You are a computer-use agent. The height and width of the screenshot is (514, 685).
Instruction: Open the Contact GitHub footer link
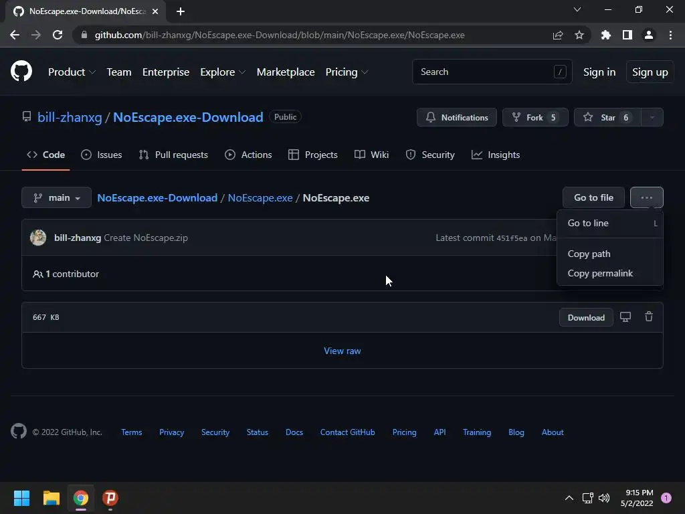(347, 432)
